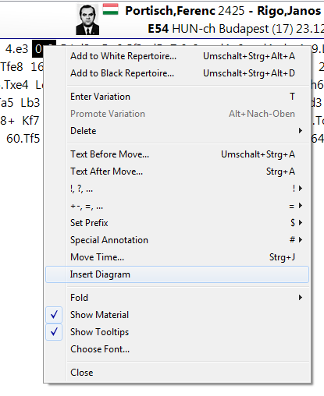Image resolution: width=324 pixels, height=396 pixels.
Task: Open the Set Prefix submenu
Action: pyautogui.click(x=177, y=223)
